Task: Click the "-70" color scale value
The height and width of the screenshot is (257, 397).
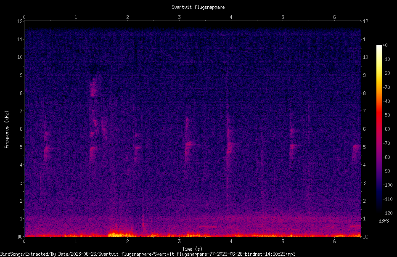Action: click(x=386, y=143)
